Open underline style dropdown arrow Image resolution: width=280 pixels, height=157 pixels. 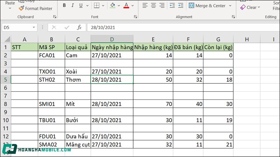click(x=87, y=6)
